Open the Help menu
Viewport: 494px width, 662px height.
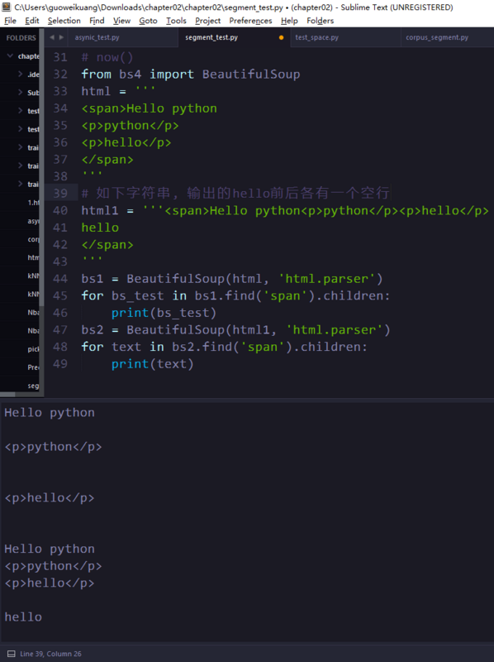point(289,21)
